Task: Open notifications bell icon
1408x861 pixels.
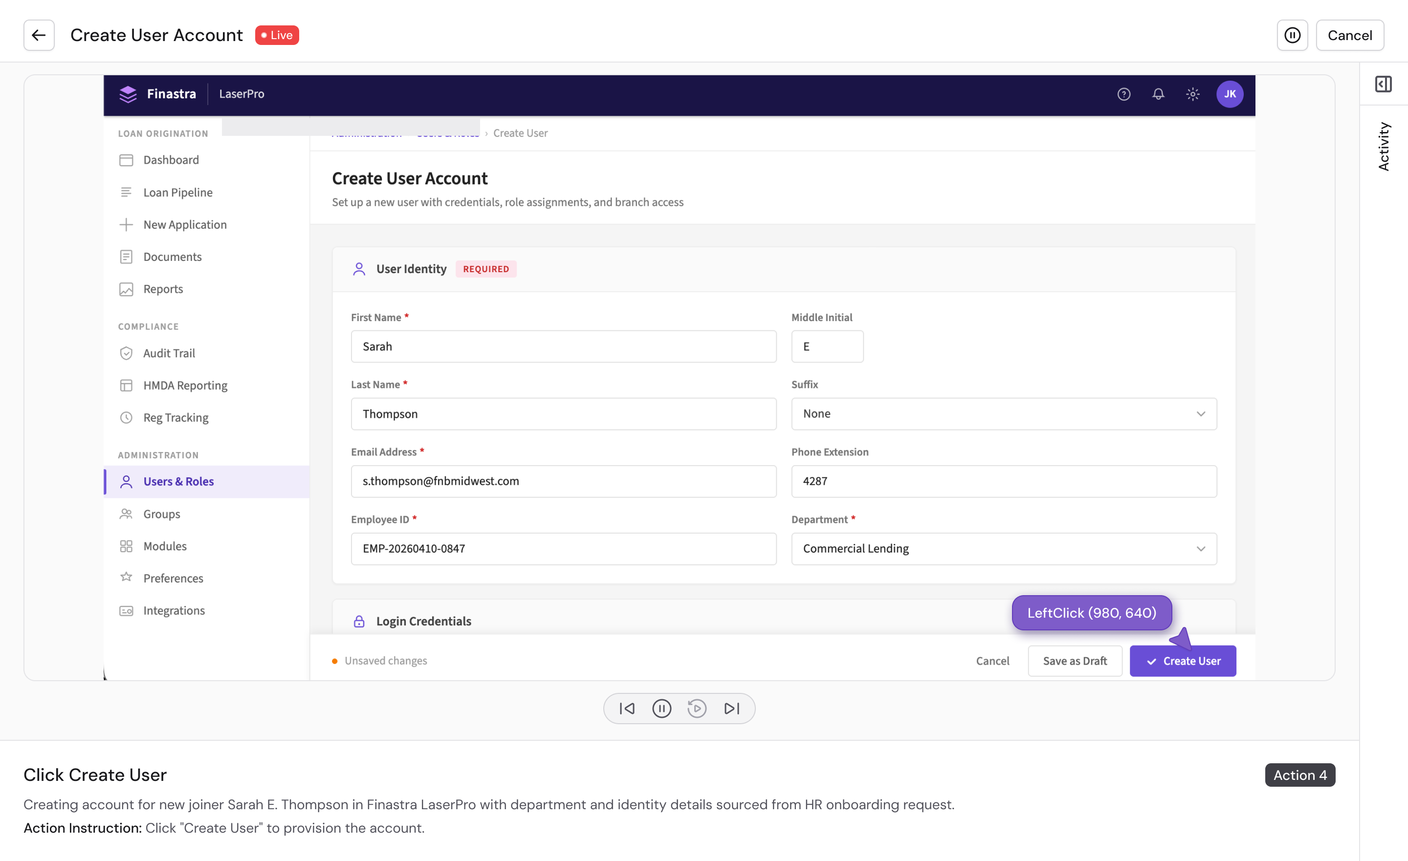Action: 1158,94
